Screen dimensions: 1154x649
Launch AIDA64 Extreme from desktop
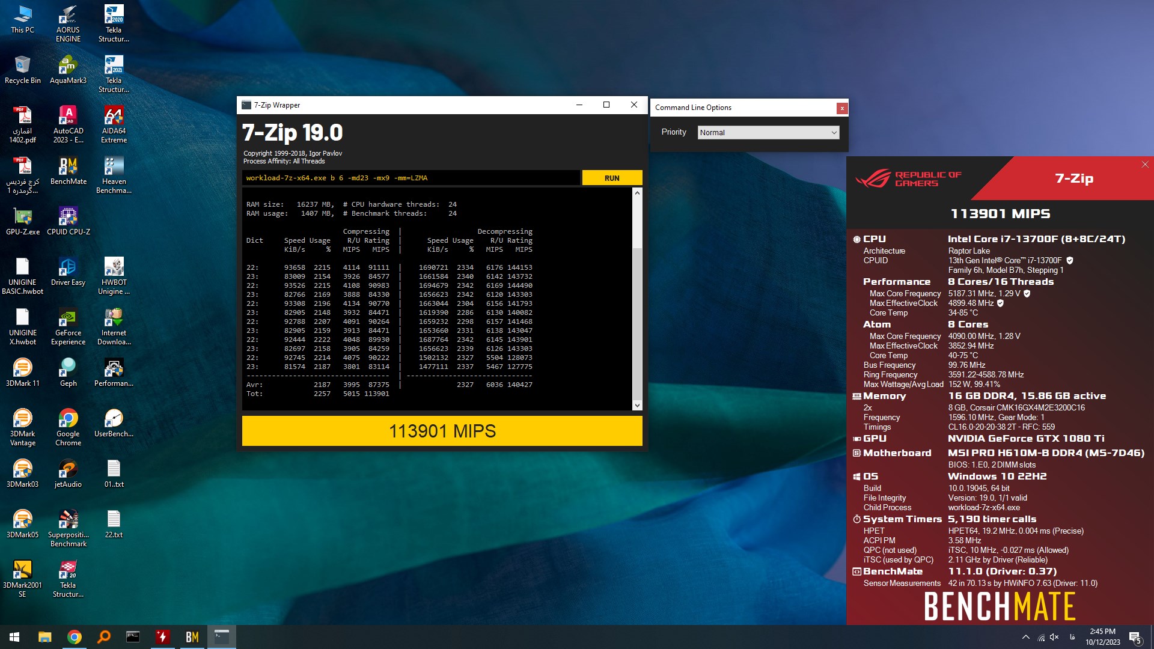coord(114,124)
